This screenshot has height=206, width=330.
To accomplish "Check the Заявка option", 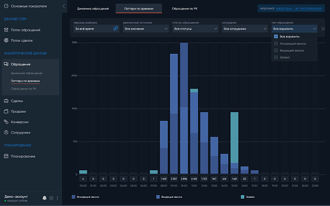I will [276, 57].
